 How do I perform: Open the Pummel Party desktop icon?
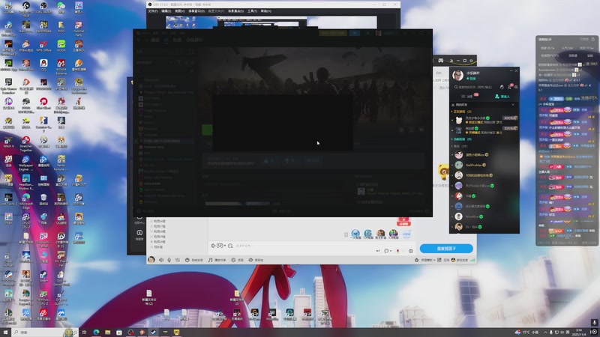click(x=79, y=28)
